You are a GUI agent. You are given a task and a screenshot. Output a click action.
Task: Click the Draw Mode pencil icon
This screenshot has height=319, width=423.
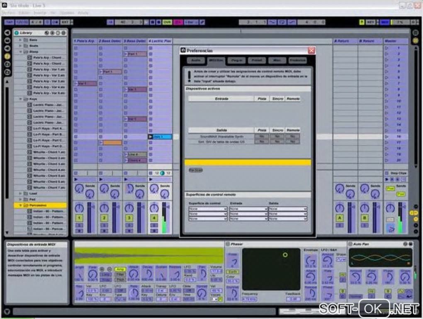[x=202, y=22]
